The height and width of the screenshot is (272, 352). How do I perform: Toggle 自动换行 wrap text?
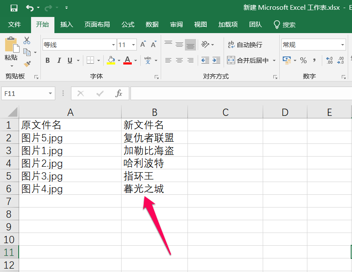pos(245,45)
